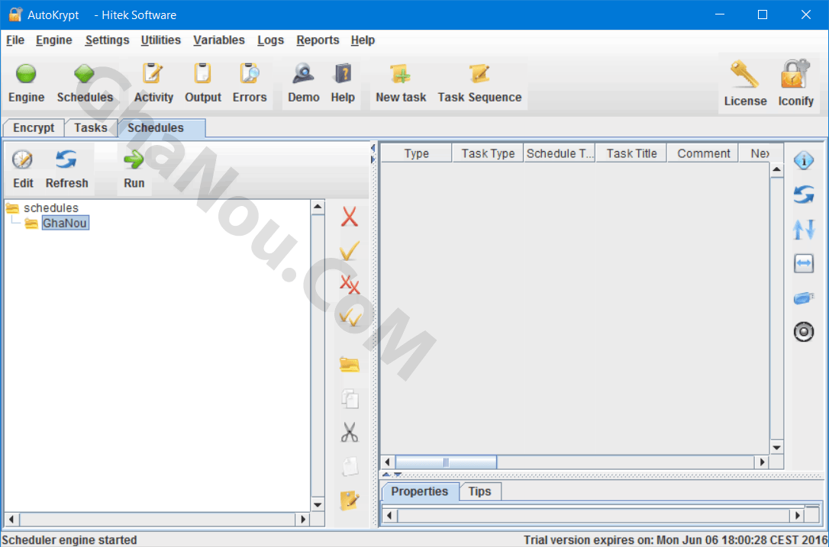Click the Properties panel scrollbar left arrow
Screen dimensions: 829x547
(389, 515)
